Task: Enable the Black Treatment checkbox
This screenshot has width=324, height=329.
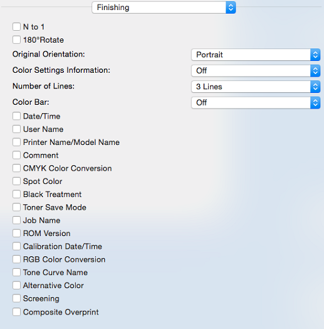Action: [16, 194]
